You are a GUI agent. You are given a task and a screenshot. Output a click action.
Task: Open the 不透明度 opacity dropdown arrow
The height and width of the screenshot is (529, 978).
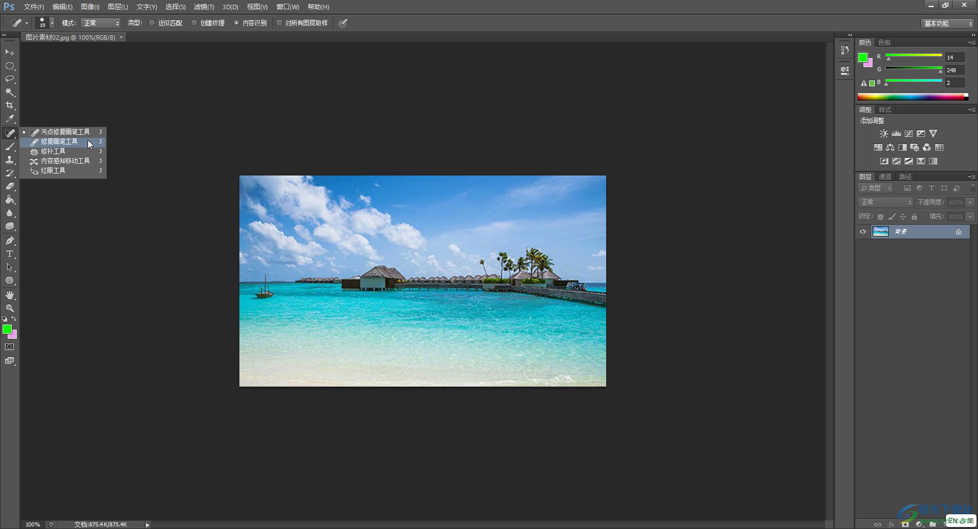[x=970, y=202]
